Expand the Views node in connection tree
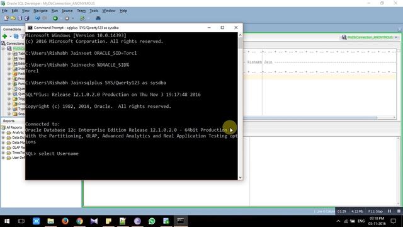The height and width of the screenshot is (227, 403). (x=9, y=59)
